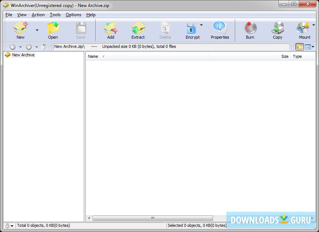Expand the Mount dropdown arrow
This screenshot has width=319, height=232.
(x=313, y=25)
